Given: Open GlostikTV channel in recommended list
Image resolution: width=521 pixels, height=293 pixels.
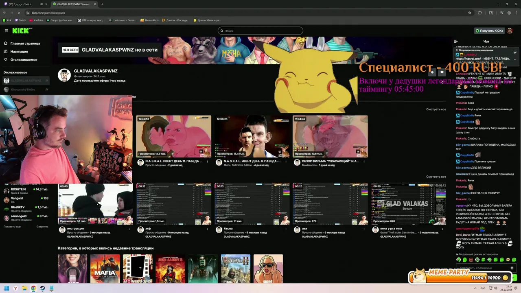Looking at the screenshot, I should tap(26, 209).
